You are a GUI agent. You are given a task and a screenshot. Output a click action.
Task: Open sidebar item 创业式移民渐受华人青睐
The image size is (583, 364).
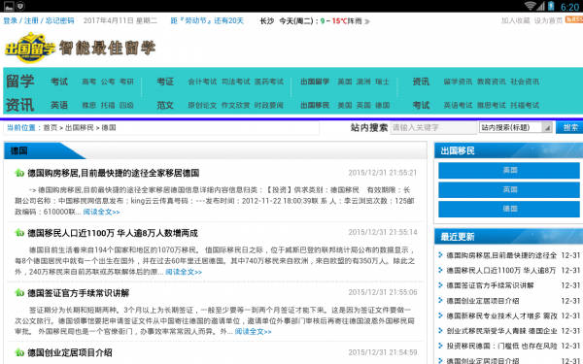[x=501, y=331]
